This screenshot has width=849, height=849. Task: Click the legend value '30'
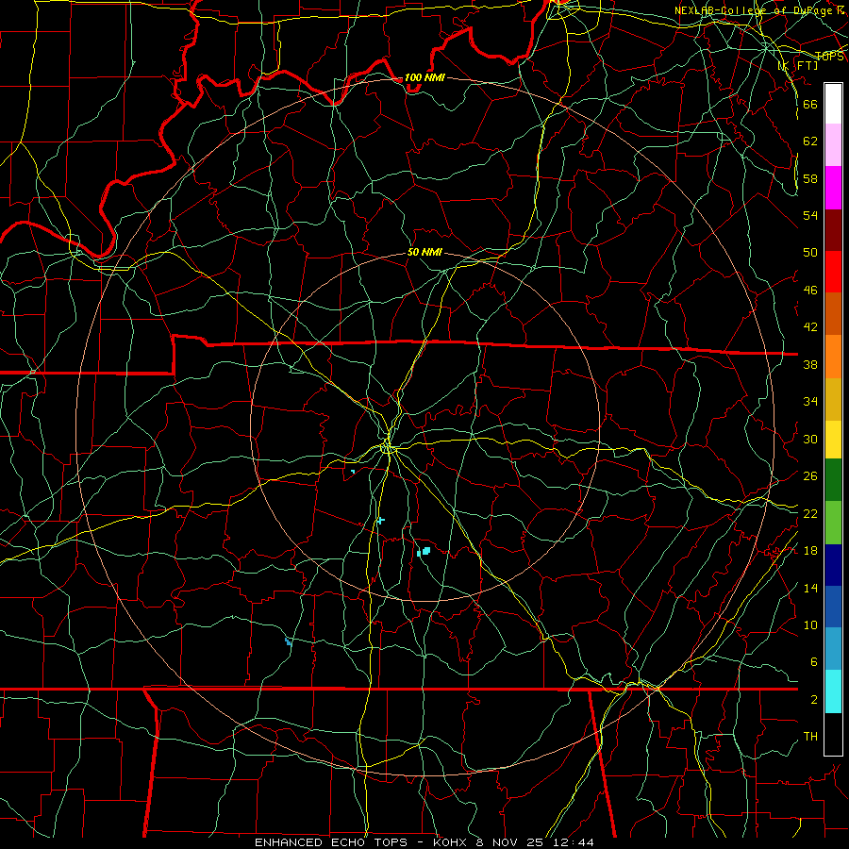pyautogui.click(x=810, y=439)
